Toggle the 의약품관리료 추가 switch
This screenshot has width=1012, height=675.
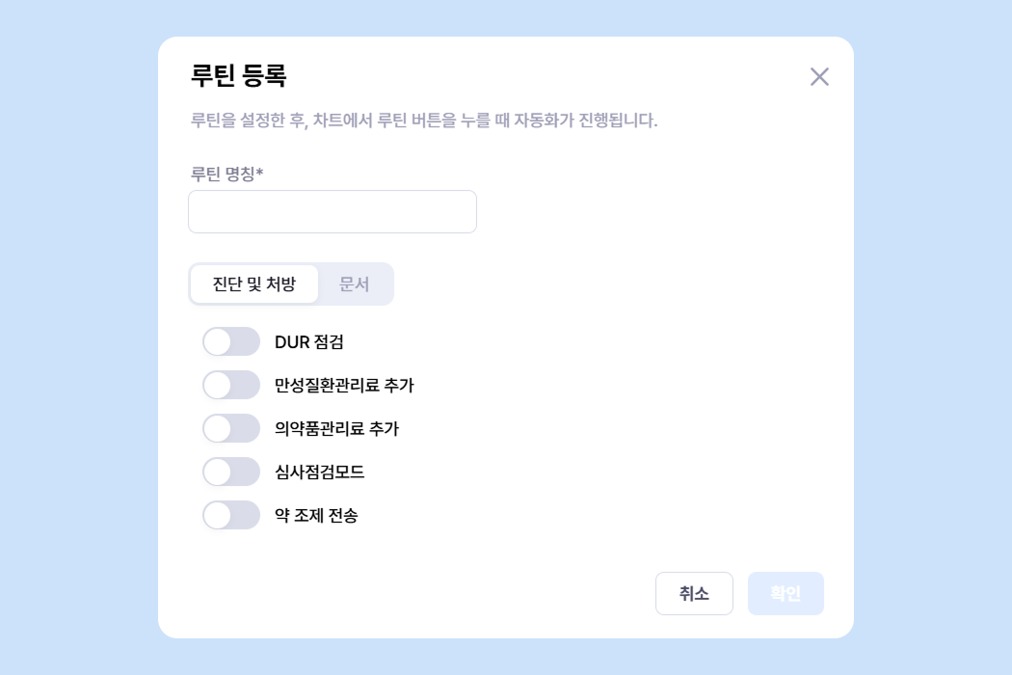tap(231, 428)
